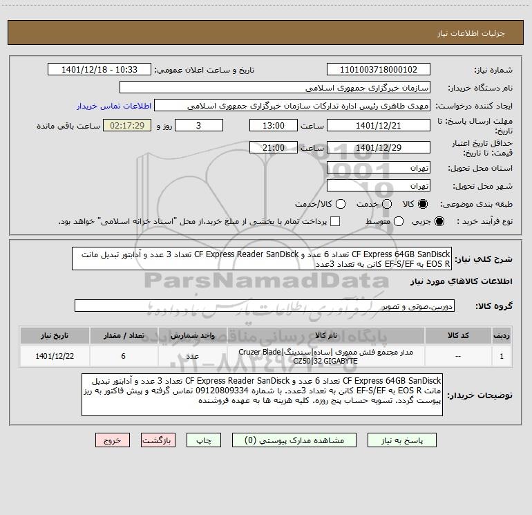
Task: Click the delivery province field تهران
Action: (x=379, y=168)
